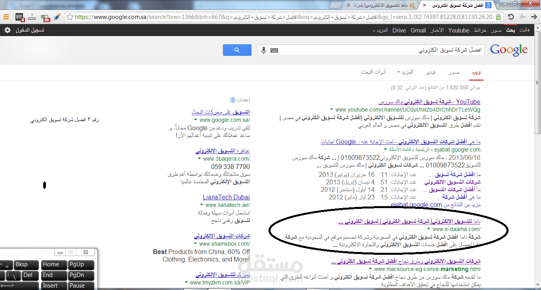
Task: Click the blue search magnifier button
Action: (x=237, y=50)
